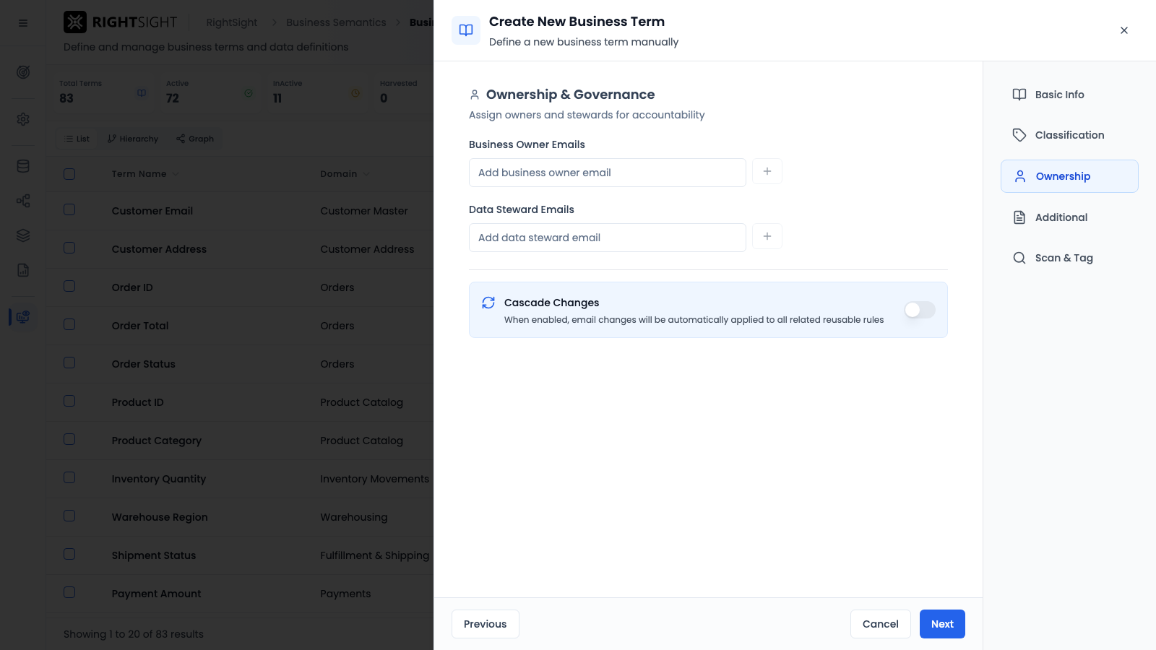
Task: Enable the Cascade Changes switch
Action: (x=920, y=310)
